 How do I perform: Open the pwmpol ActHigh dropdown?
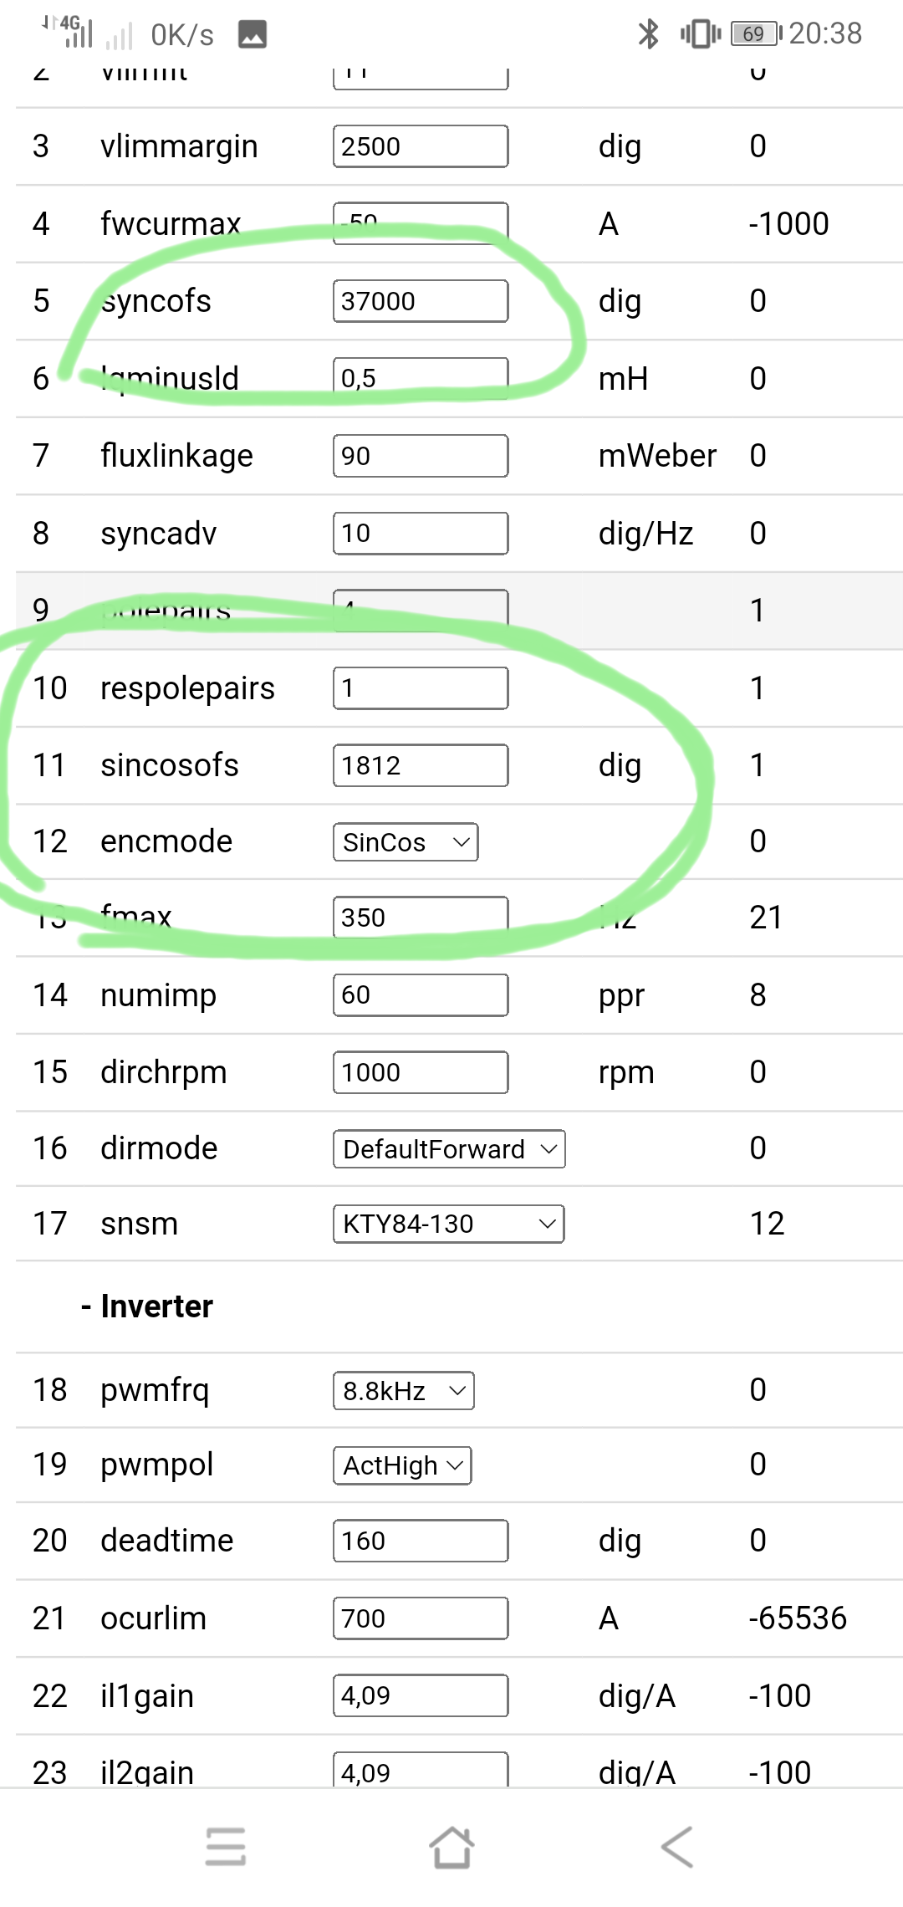402,1465
